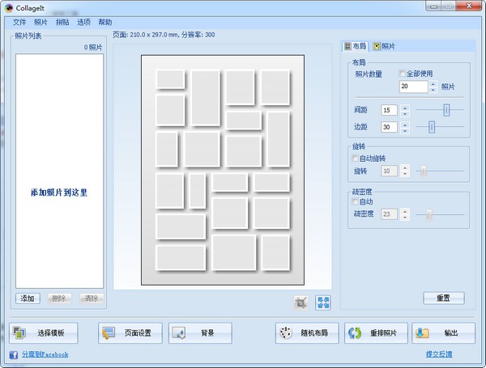The height and width of the screenshot is (368, 486).
Task: Click the 背景 background icon button
Action: click(199, 333)
